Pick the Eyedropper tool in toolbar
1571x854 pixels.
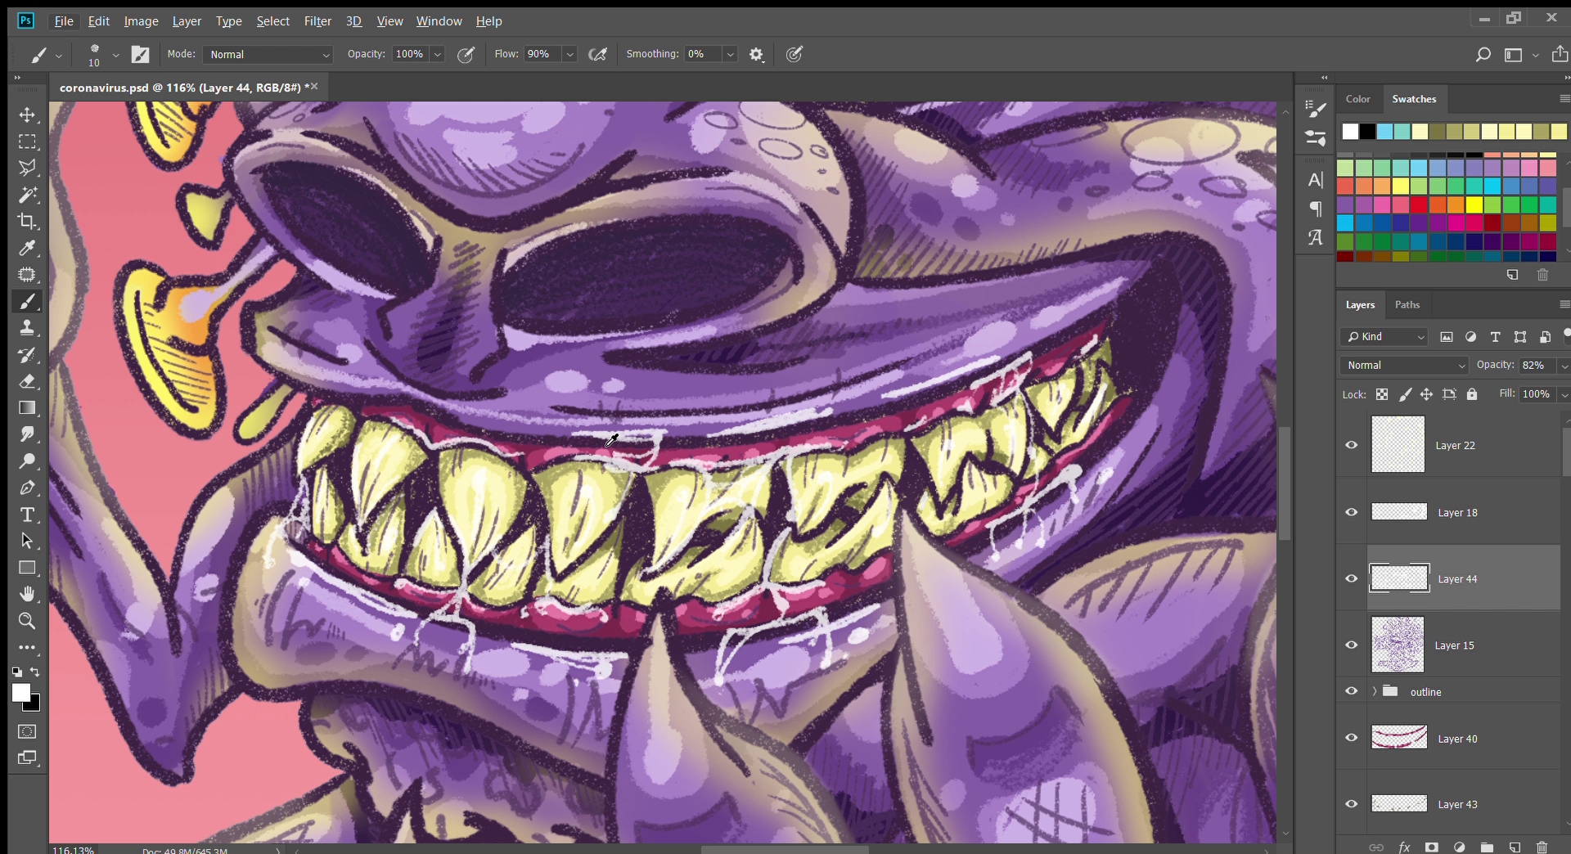coord(27,248)
